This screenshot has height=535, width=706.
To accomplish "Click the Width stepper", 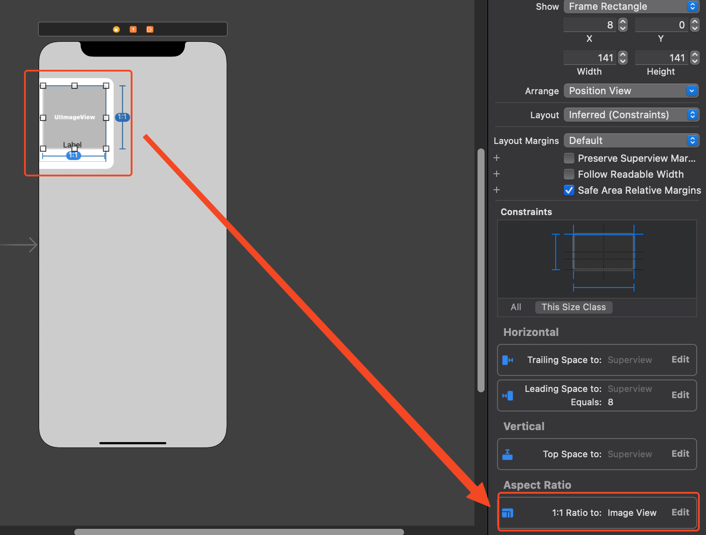I will click(x=623, y=58).
